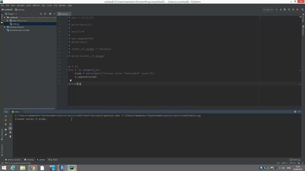Click red Stop icon in Run panel
305x171 pixels.
click(6, 120)
